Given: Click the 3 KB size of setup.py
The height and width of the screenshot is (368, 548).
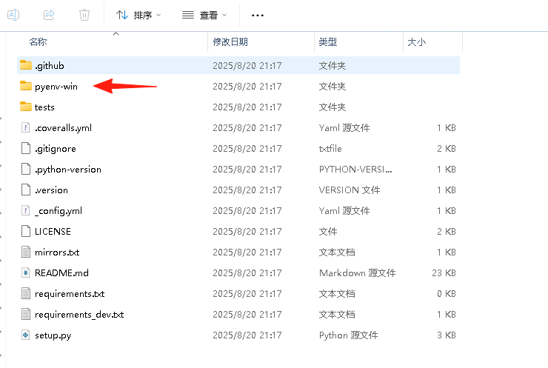Looking at the screenshot, I should [447, 335].
